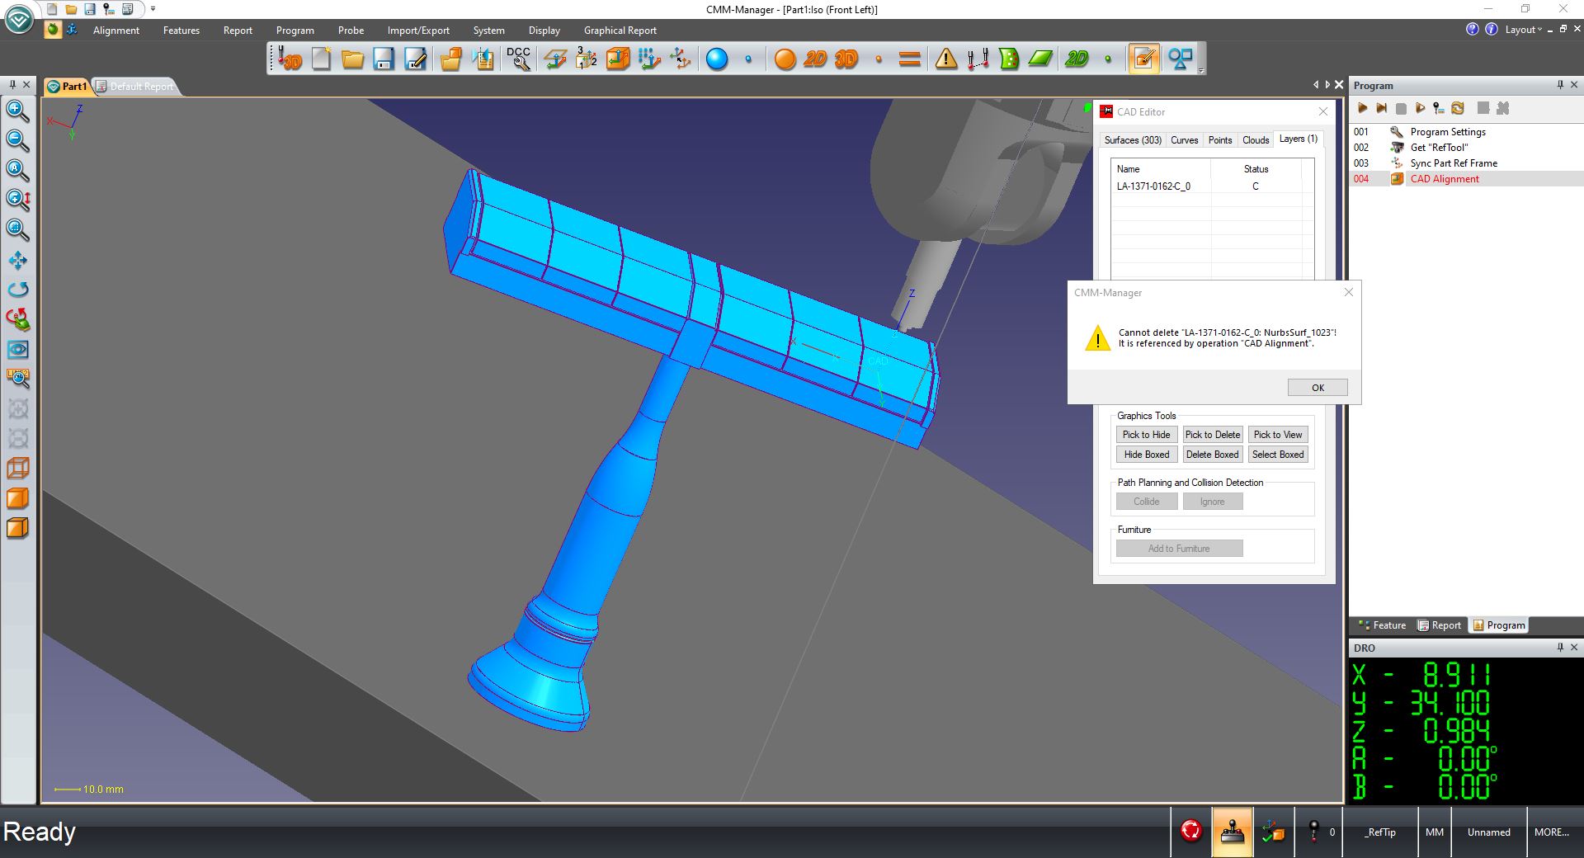Click the orange 3D feature icon

point(846,59)
